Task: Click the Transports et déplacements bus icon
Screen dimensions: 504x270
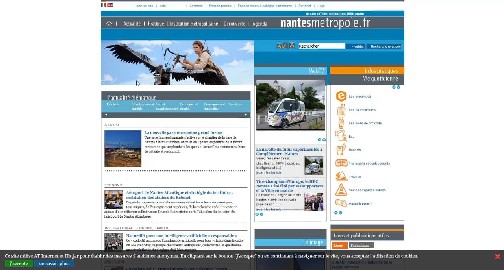Action: click(341, 163)
